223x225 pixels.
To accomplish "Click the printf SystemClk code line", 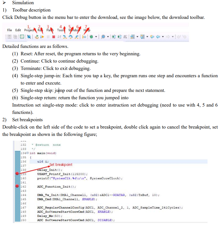I will (x=80, y=178).
